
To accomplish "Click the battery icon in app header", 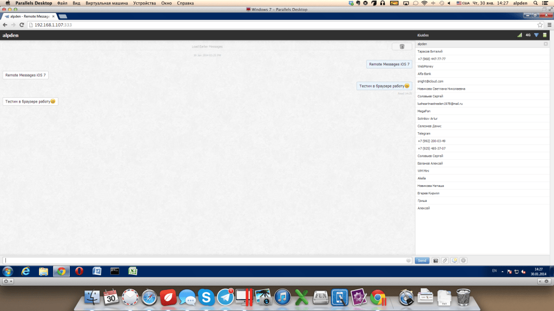I will click(x=545, y=35).
